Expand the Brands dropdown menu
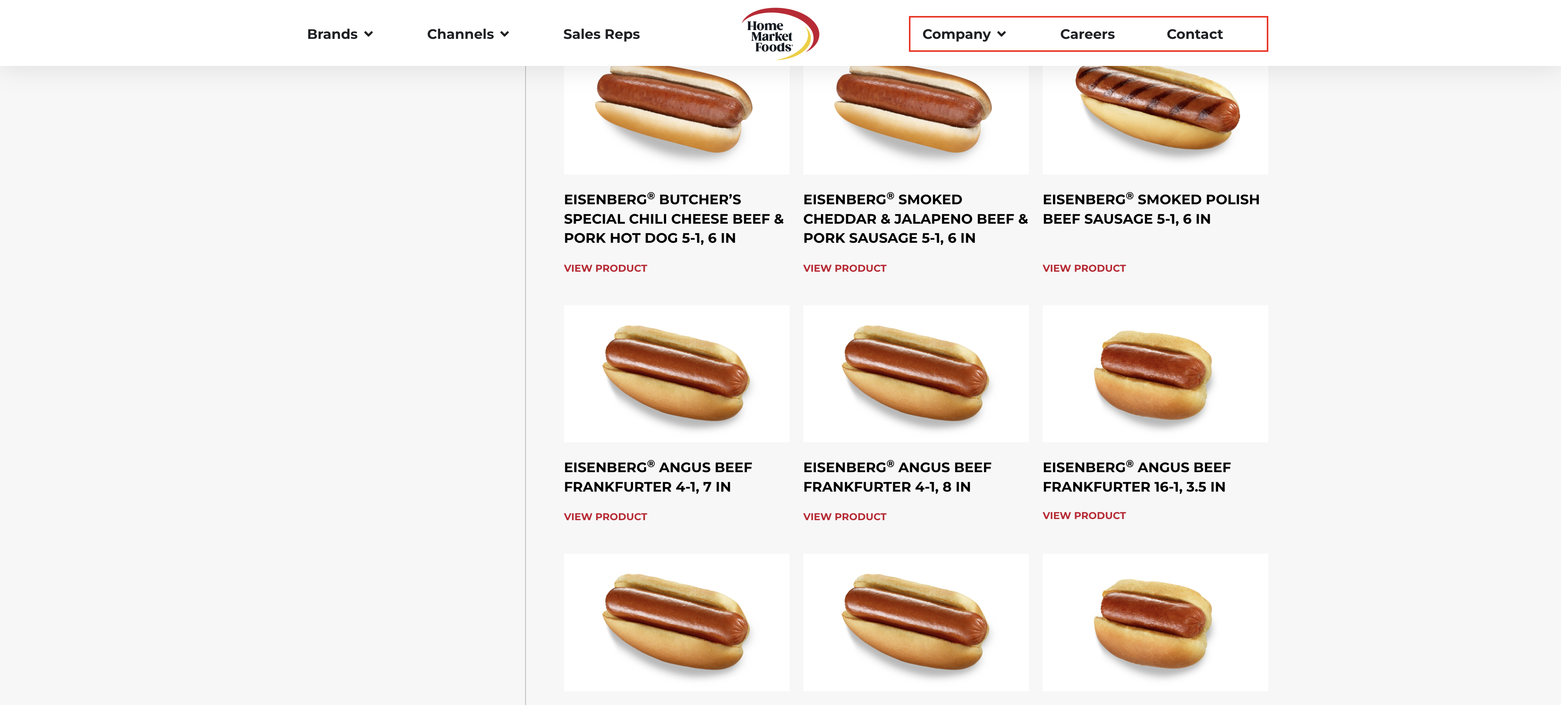 tap(339, 34)
